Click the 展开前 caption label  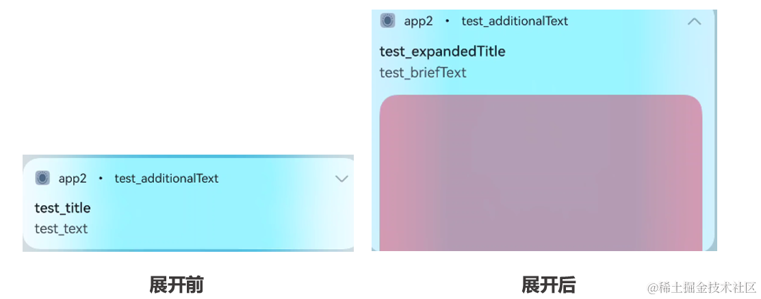click(x=176, y=284)
